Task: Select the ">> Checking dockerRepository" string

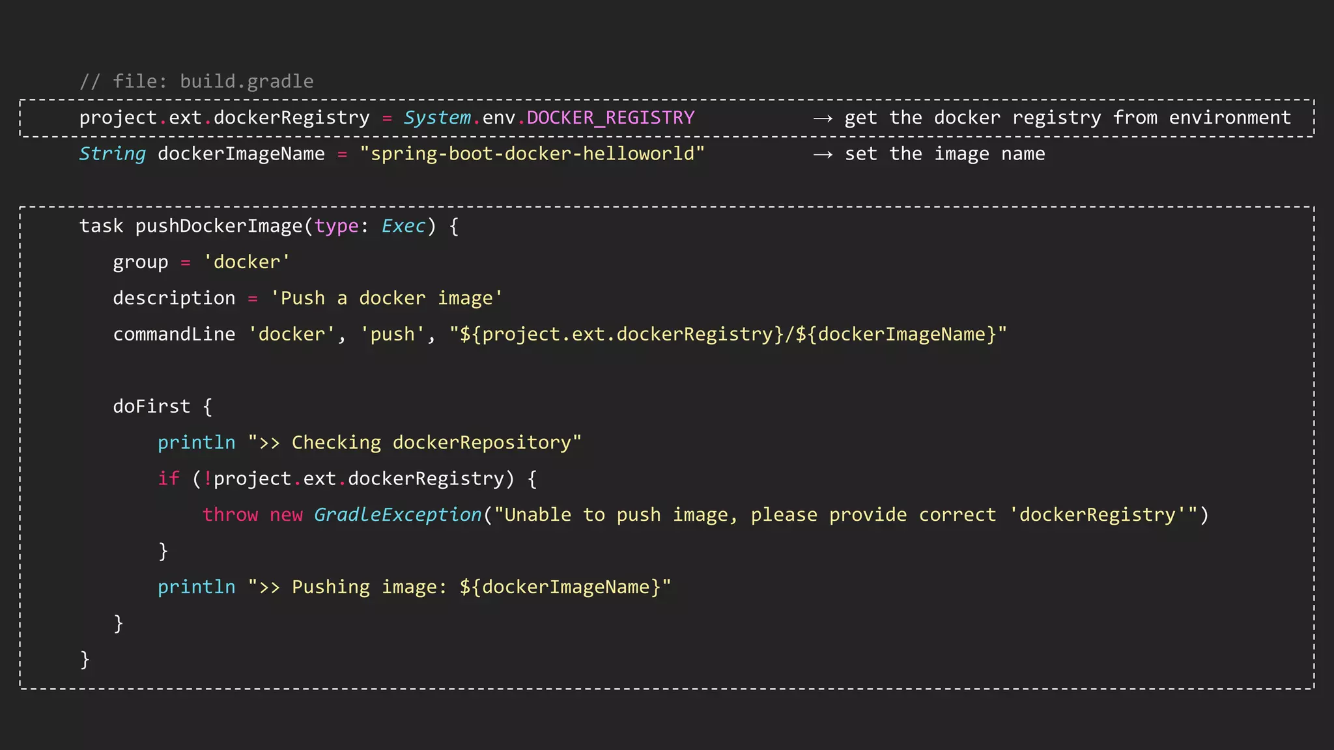Action: coord(414,443)
